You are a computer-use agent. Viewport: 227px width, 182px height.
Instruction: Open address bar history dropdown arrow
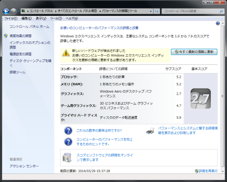click(151, 11)
